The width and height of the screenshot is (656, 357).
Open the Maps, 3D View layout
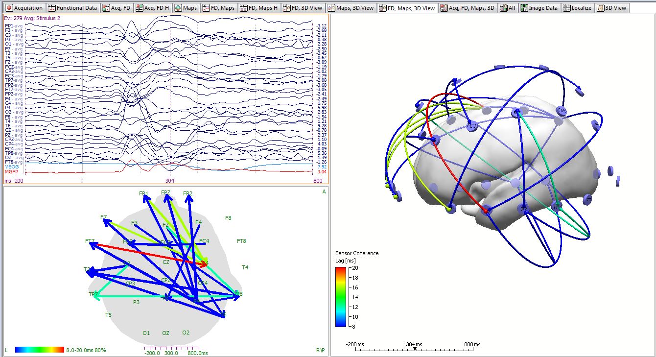tap(351, 7)
